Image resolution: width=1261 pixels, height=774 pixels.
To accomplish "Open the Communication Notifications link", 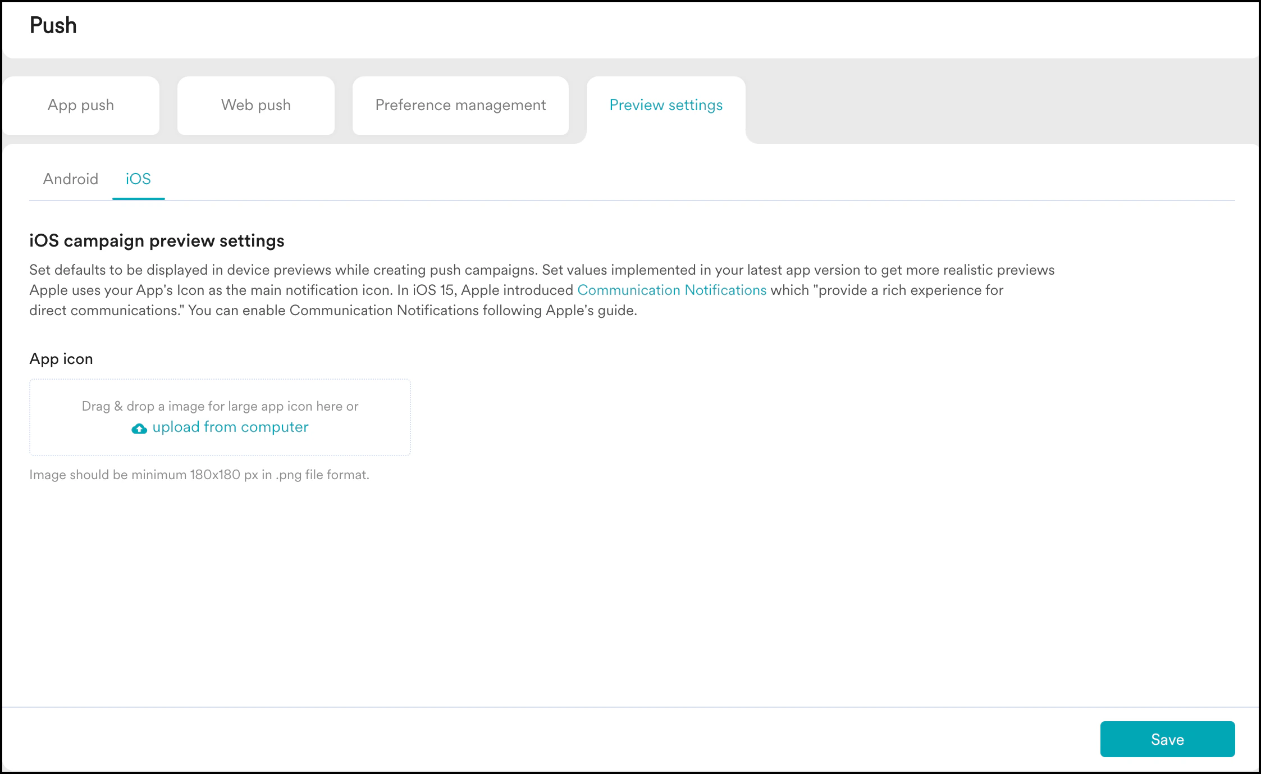I will point(671,290).
